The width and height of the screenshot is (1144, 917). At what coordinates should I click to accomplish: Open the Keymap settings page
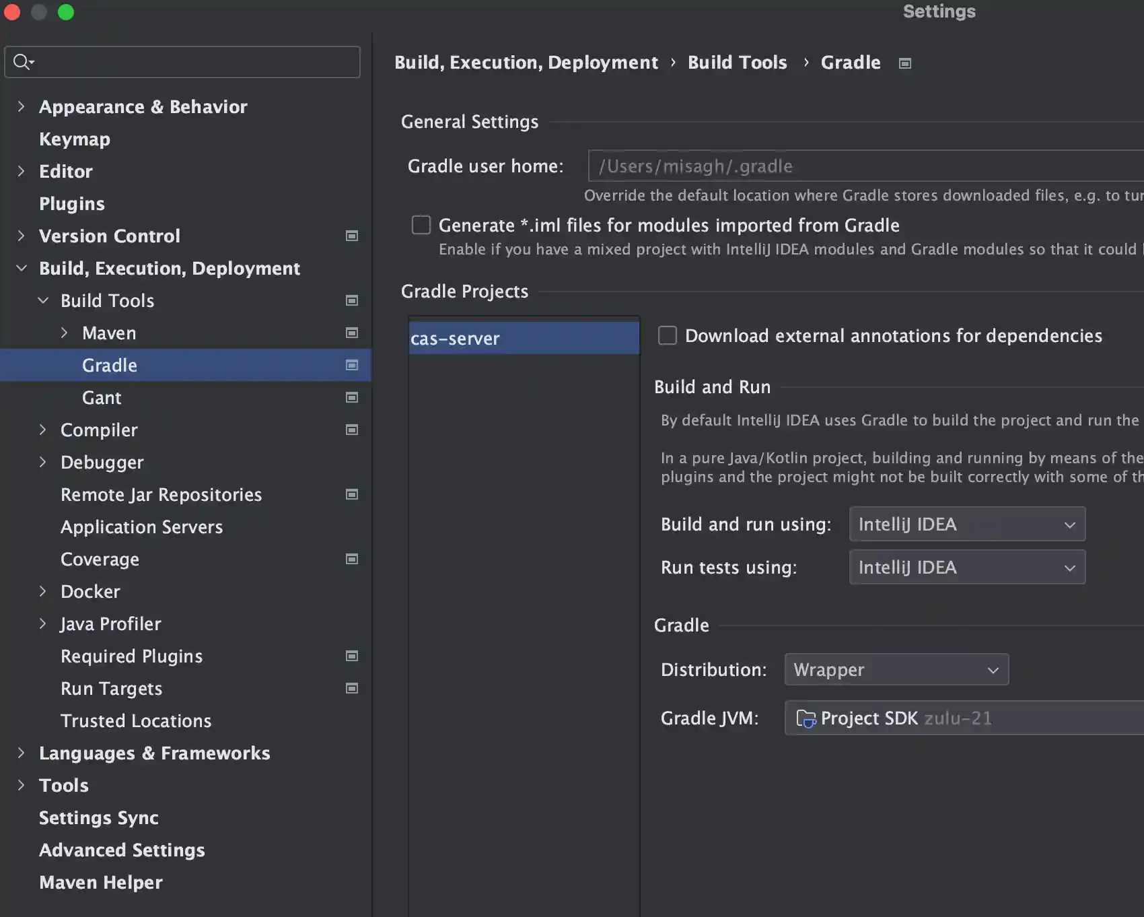pyautogui.click(x=75, y=139)
